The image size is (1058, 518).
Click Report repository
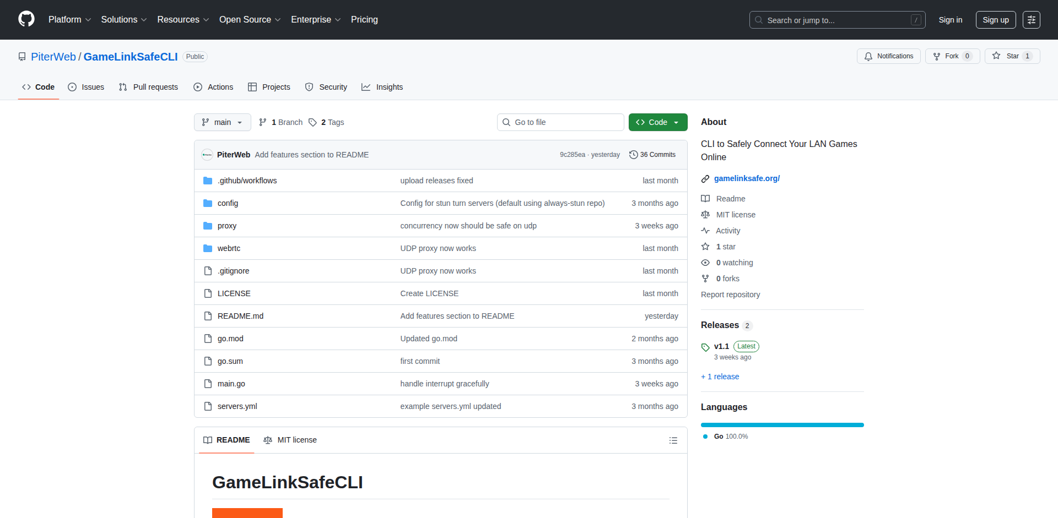click(x=730, y=295)
